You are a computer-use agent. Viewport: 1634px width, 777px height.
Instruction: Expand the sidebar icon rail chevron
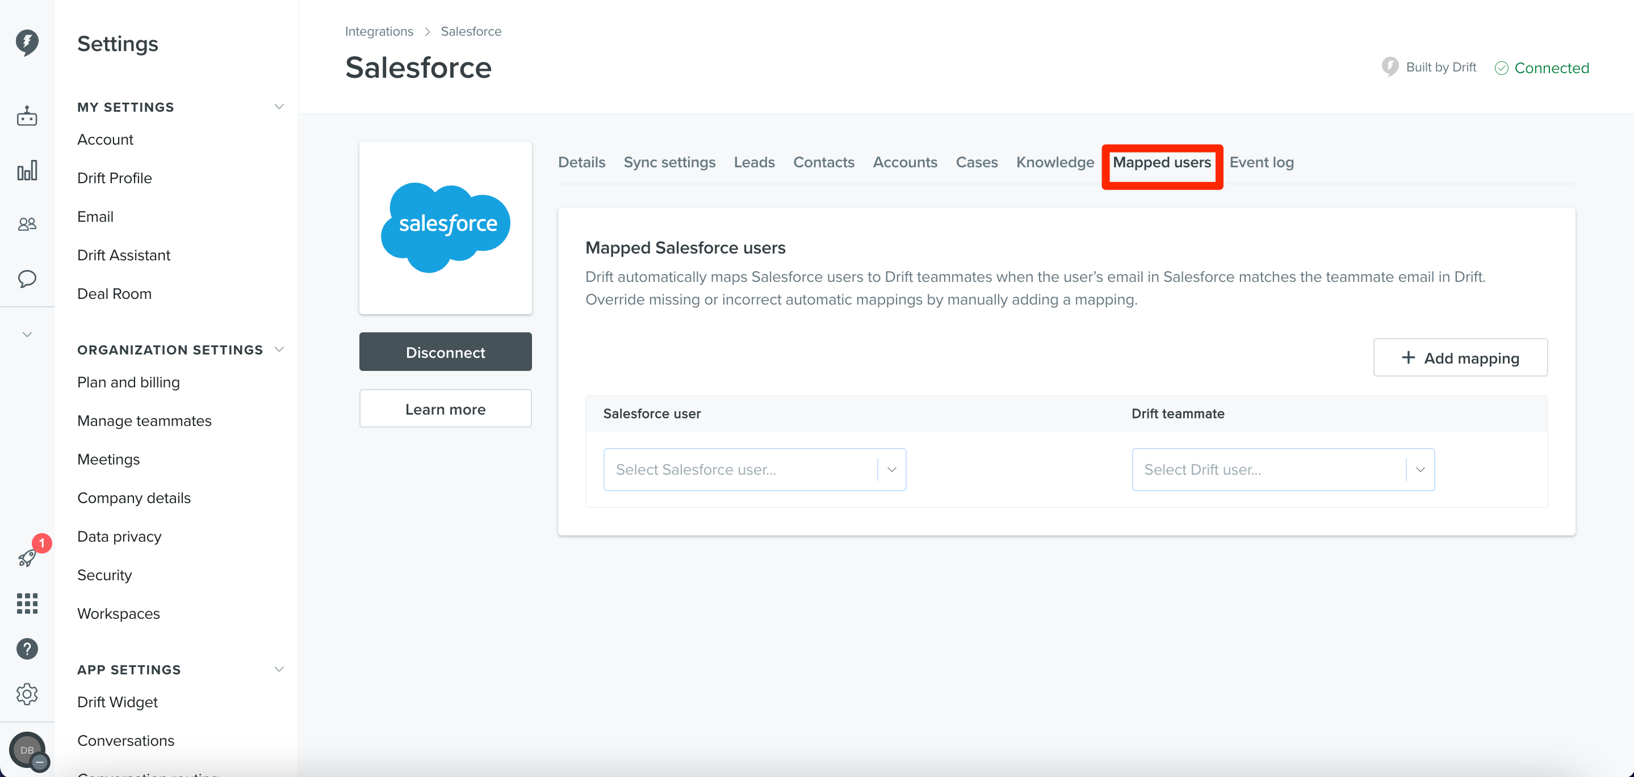27,334
